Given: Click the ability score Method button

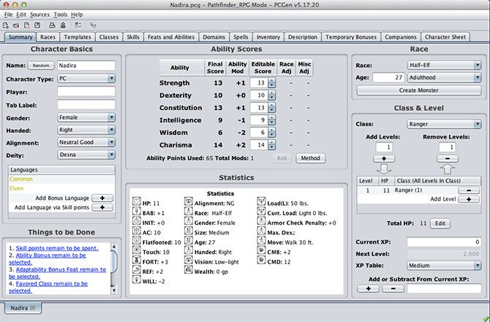Looking at the screenshot, I should click(310, 158).
